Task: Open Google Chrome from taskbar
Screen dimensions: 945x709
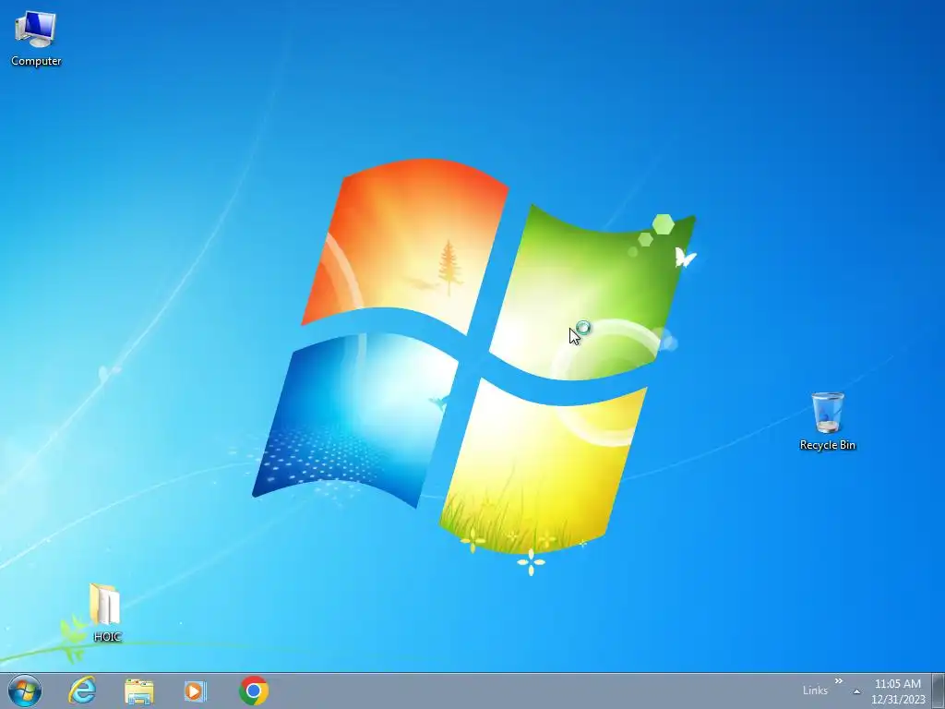Action: point(254,691)
